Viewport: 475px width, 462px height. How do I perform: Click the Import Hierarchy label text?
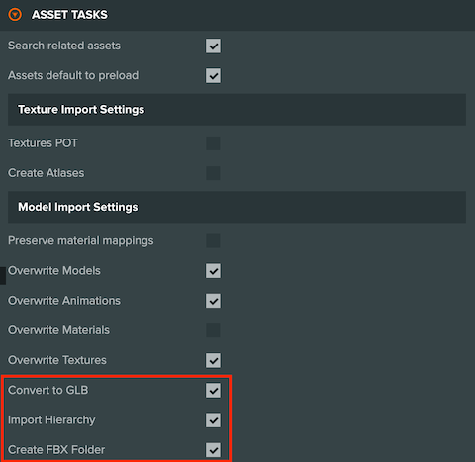point(51,420)
